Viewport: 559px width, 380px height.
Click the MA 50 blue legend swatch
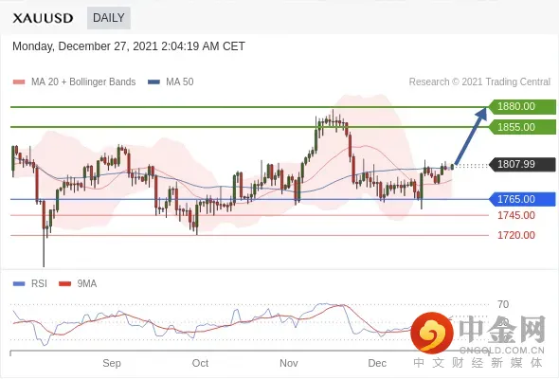click(x=153, y=82)
